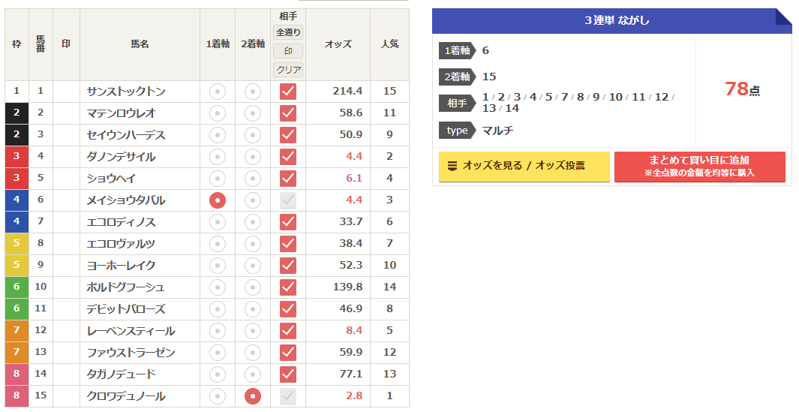Click odds value 214.4
The height and width of the screenshot is (412, 799).
347,92
